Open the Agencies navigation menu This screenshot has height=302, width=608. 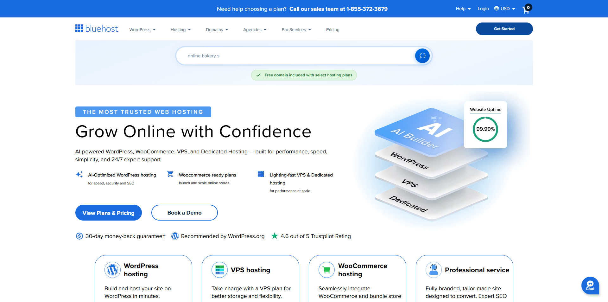coord(255,29)
